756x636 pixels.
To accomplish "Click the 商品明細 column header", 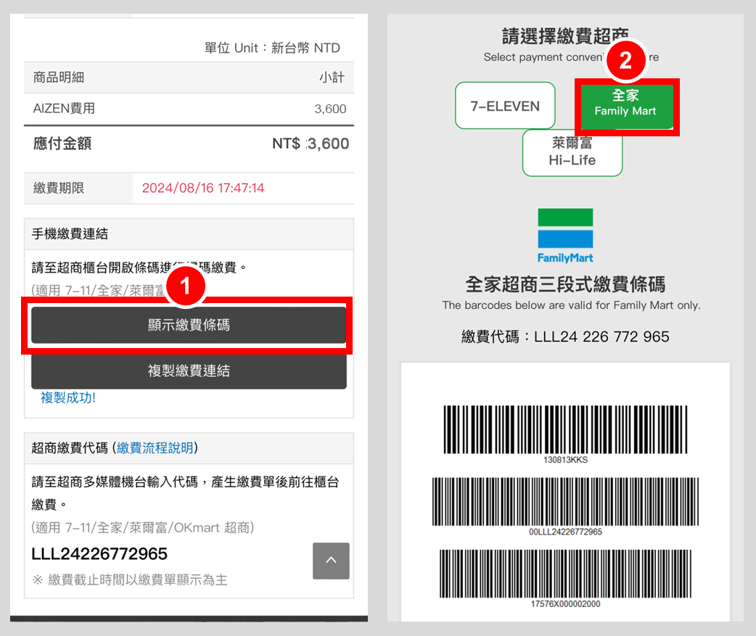I will click(58, 77).
